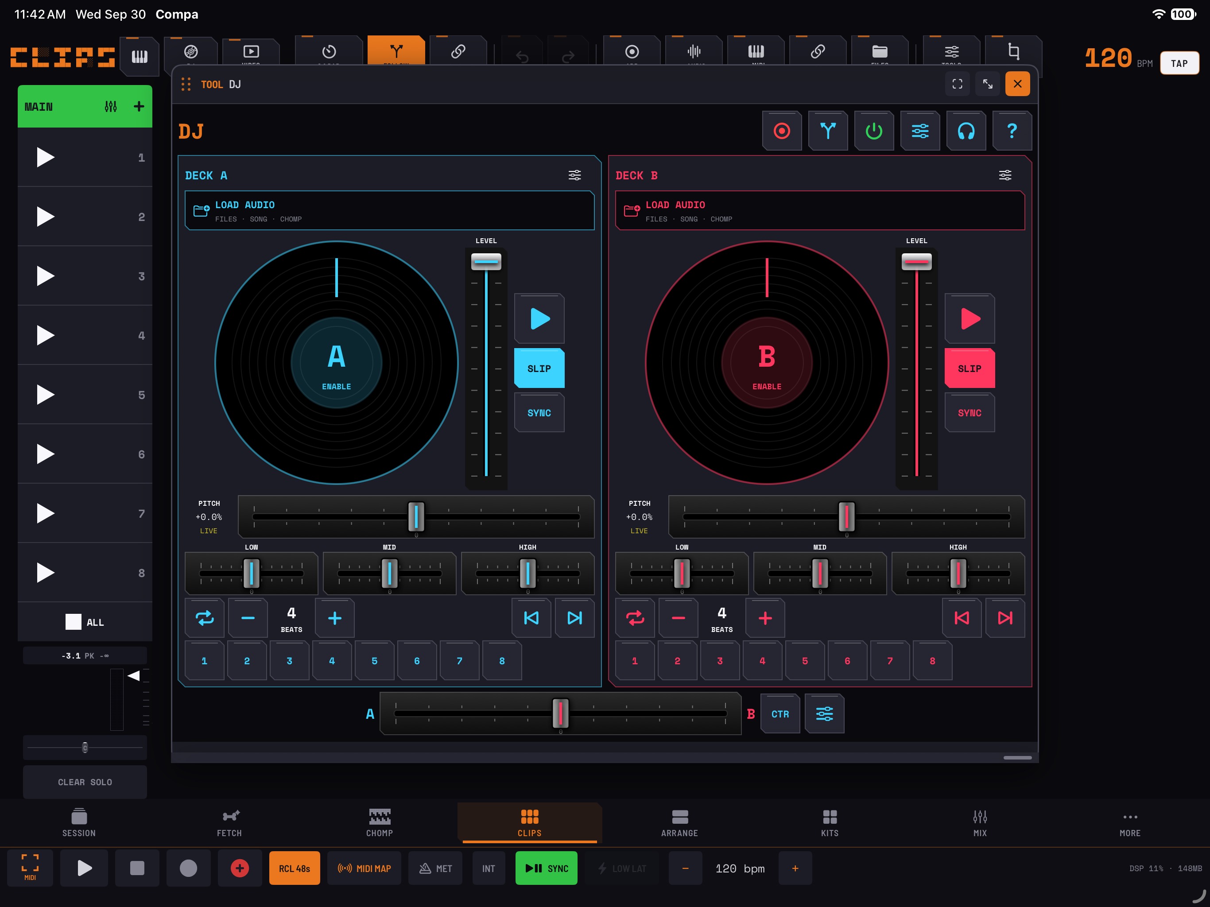Add a new track with plus icon
The width and height of the screenshot is (1210, 907).
click(x=139, y=106)
